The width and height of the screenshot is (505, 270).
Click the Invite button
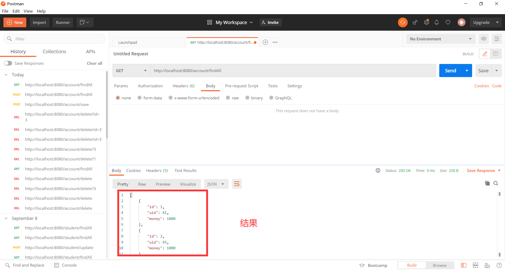[271, 22]
